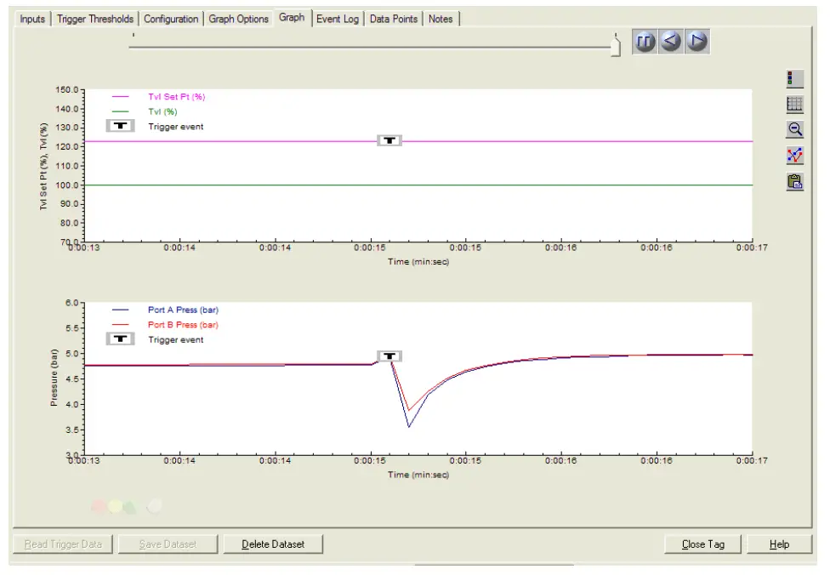Screen dimensions: 830x575
Task: Switch to the Event Log tab
Action: [336, 17]
